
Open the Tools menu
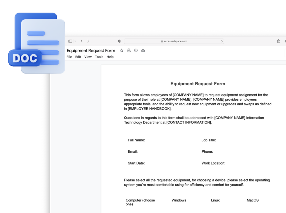[x=99, y=57]
